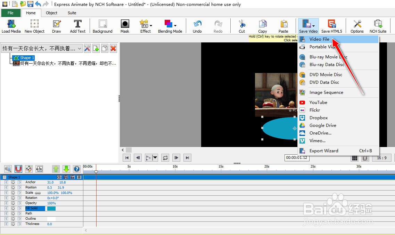This screenshot has height=235, width=395.
Task: Create a New Object
Action: [x=34, y=26]
